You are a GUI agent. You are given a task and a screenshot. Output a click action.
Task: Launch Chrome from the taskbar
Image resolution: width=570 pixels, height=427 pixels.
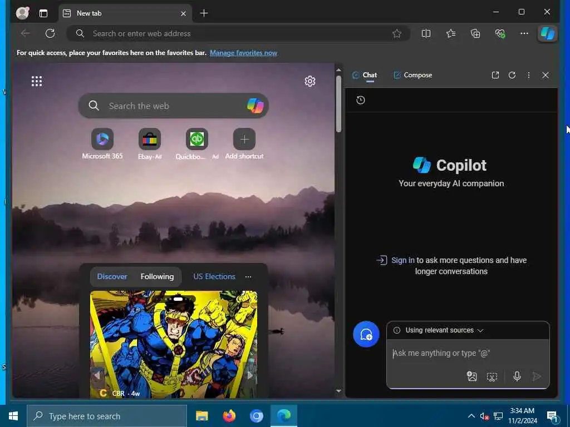coord(256,416)
